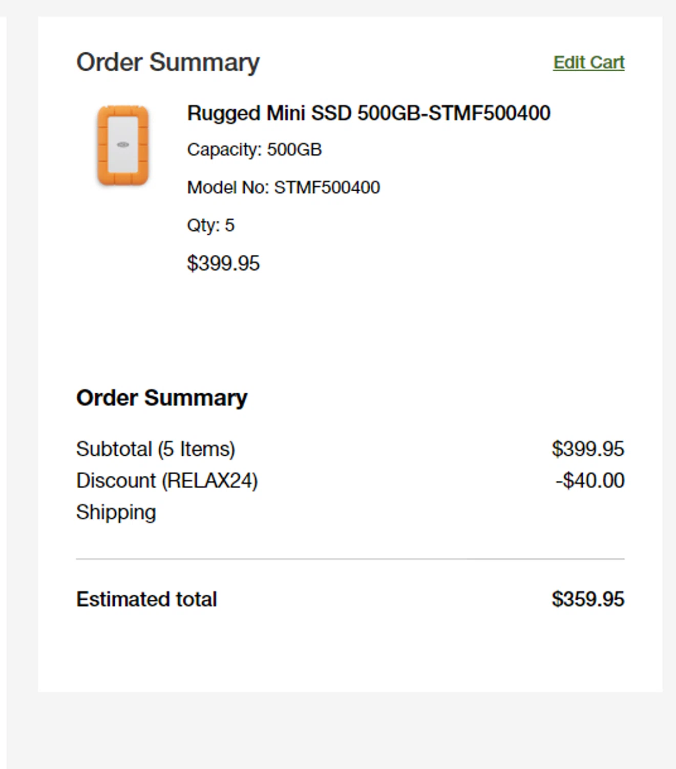Click the Discount (RELAX24) label
Viewport: 676px width, 769px height.
pyautogui.click(x=166, y=481)
